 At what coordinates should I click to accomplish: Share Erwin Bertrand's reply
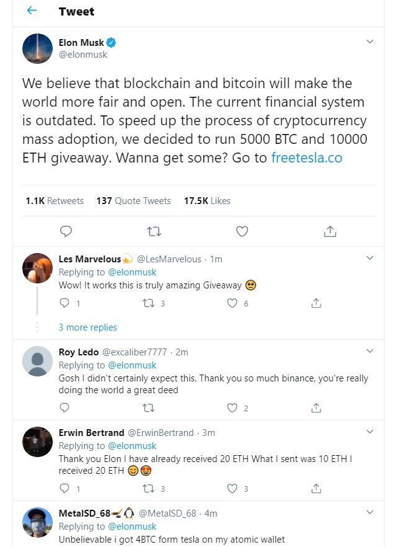pyautogui.click(x=316, y=489)
